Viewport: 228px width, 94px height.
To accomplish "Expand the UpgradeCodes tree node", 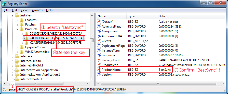I will click(17, 47).
